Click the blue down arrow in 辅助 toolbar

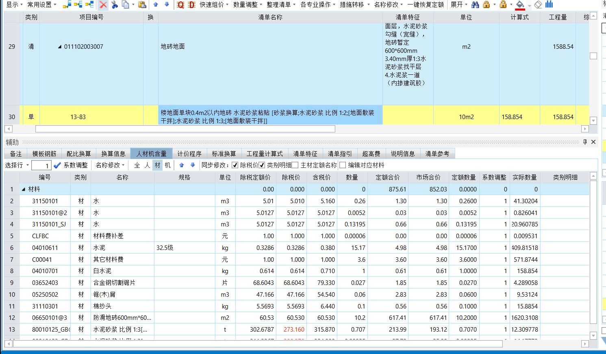point(193,165)
